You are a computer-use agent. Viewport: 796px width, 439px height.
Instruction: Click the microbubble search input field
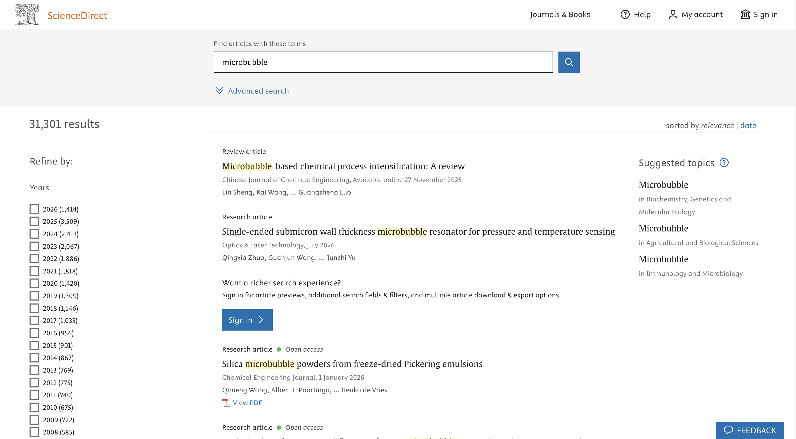click(383, 62)
